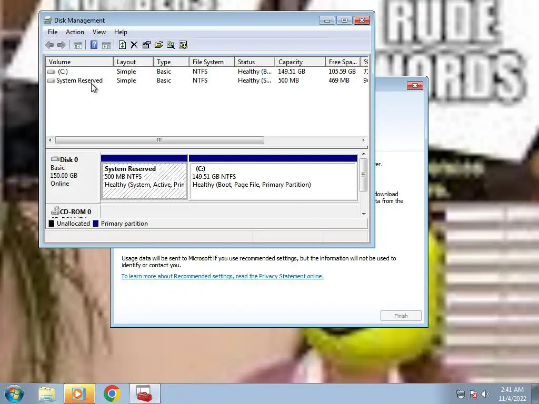Screen dimensions: 539x404
Task: Click the taskbar clock showing 2:41 AM
Action: pyautogui.click(x=512, y=394)
